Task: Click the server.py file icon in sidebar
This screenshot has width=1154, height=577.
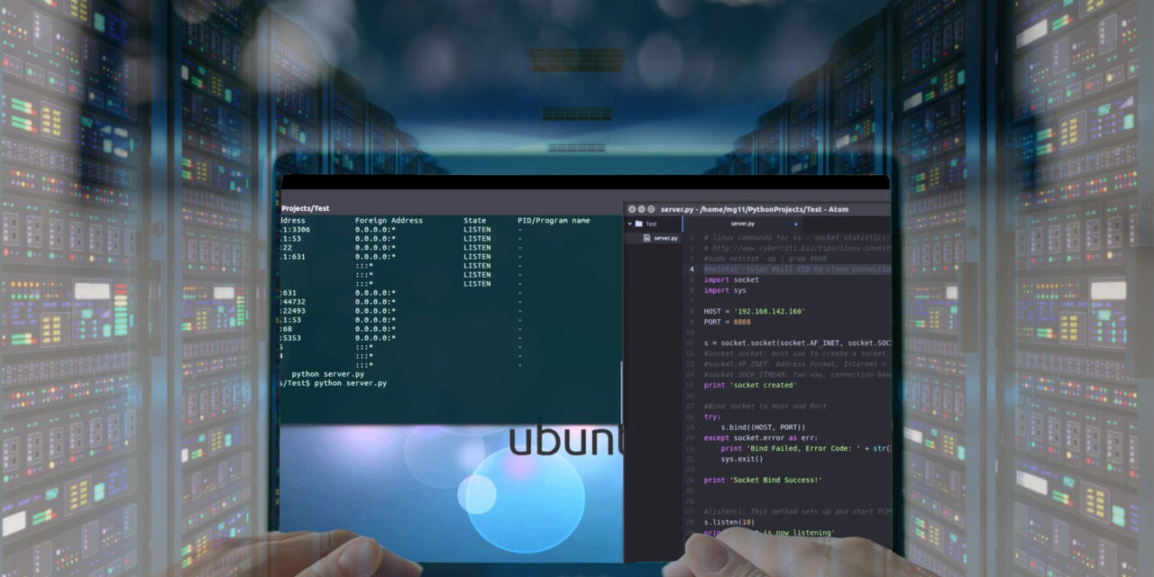Action: [646, 238]
